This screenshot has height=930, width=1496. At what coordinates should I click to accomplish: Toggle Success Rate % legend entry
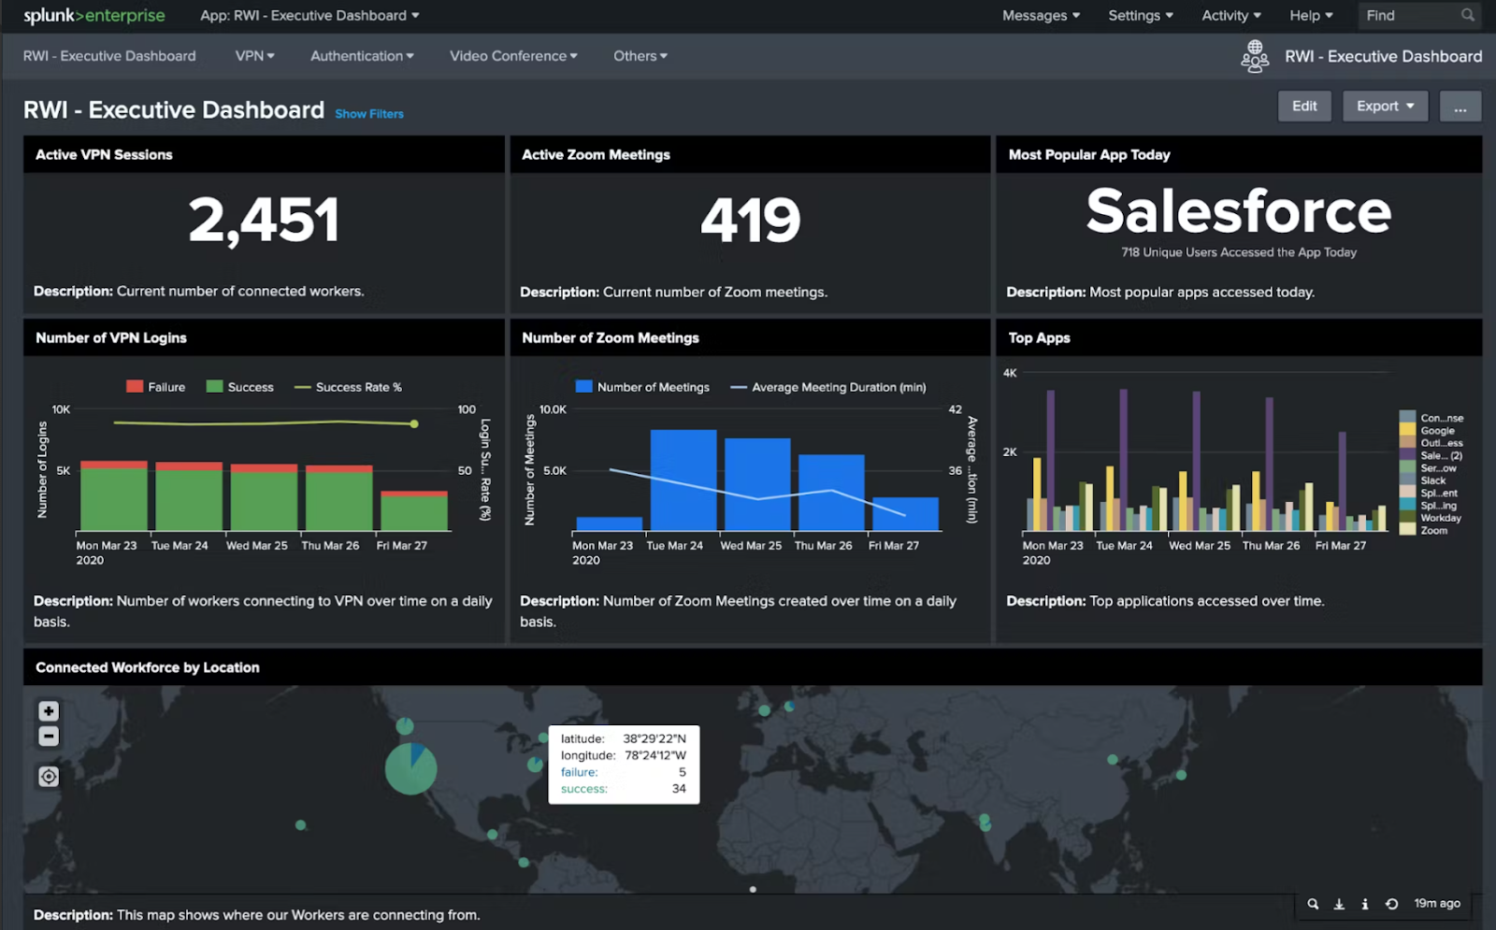pos(348,387)
